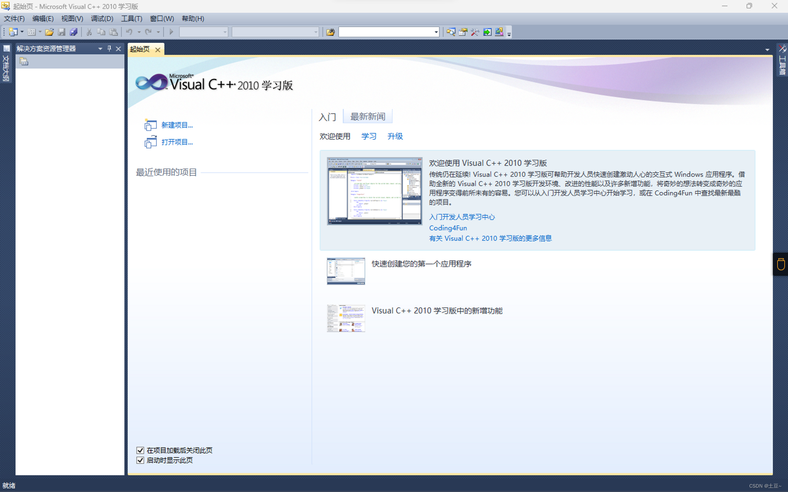Switch to the 最新新闻 tab
The height and width of the screenshot is (492, 788).
pos(368,117)
